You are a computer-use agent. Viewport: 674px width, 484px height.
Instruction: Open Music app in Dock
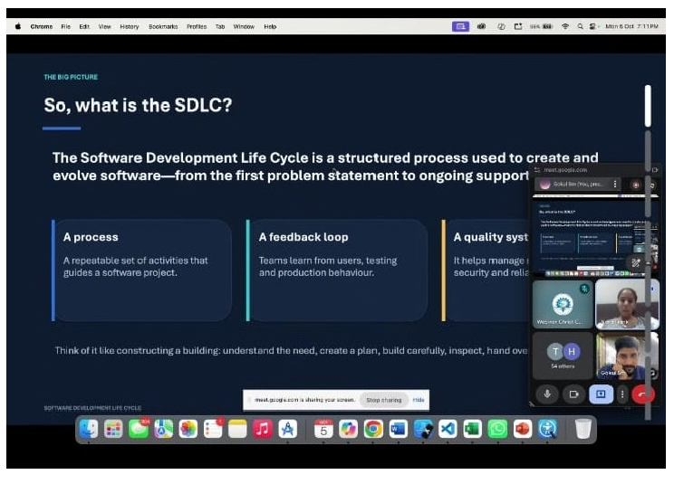(x=263, y=429)
